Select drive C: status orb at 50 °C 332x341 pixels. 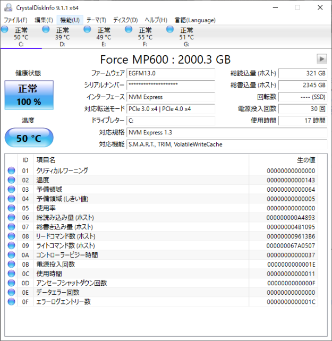pyautogui.click(x=6, y=30)
